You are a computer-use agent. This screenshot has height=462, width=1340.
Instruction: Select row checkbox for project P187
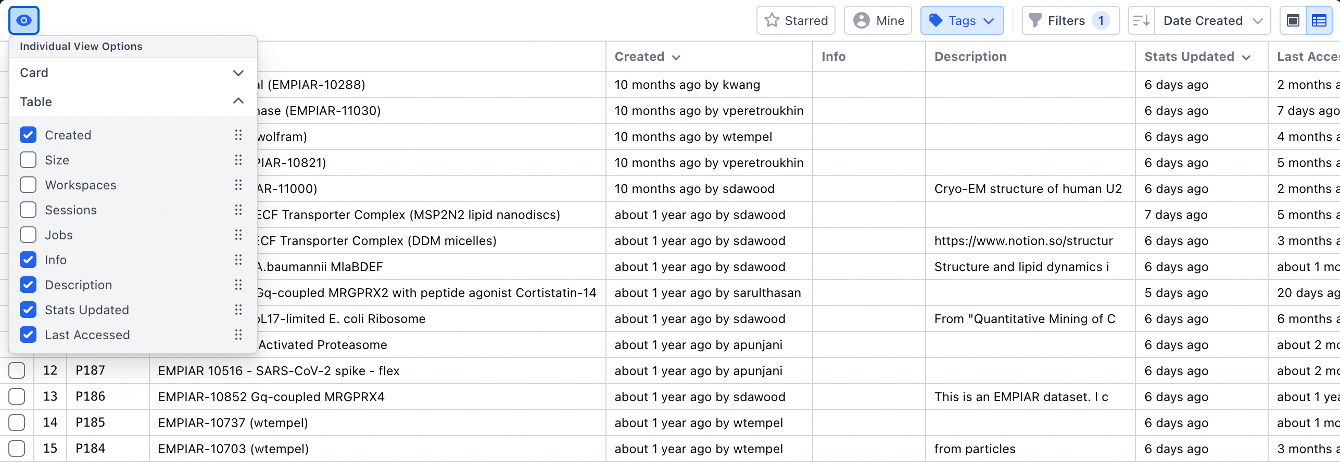pos(17,370)
